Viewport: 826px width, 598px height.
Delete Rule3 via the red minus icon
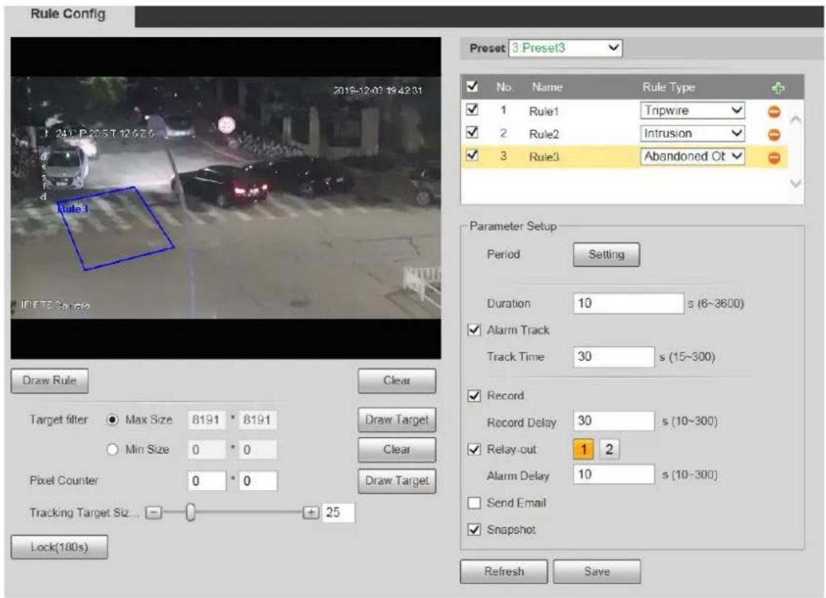[x=774, y=157]
